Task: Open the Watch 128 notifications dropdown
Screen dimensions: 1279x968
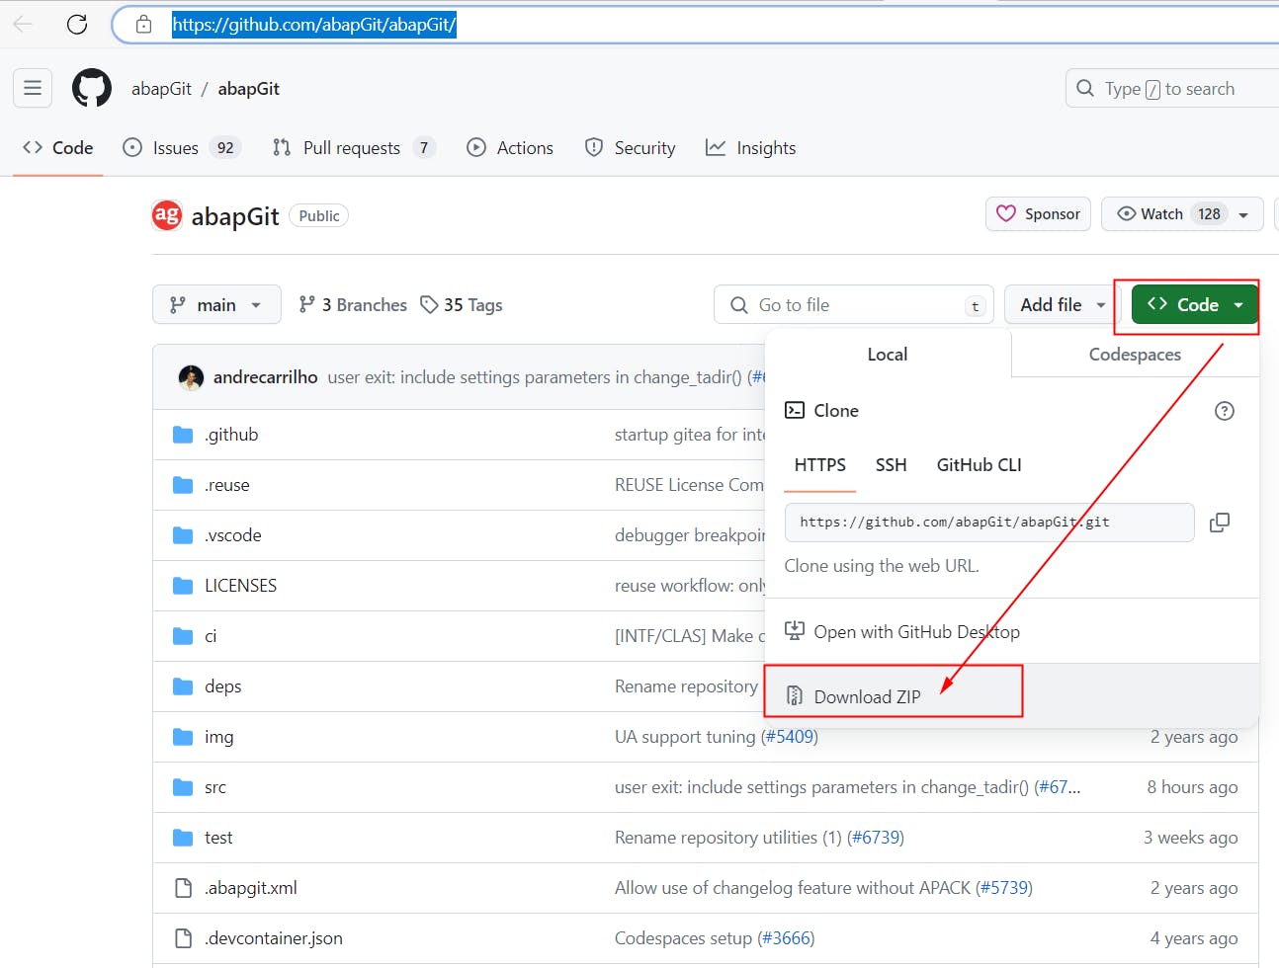Action: coord(1182,213)
